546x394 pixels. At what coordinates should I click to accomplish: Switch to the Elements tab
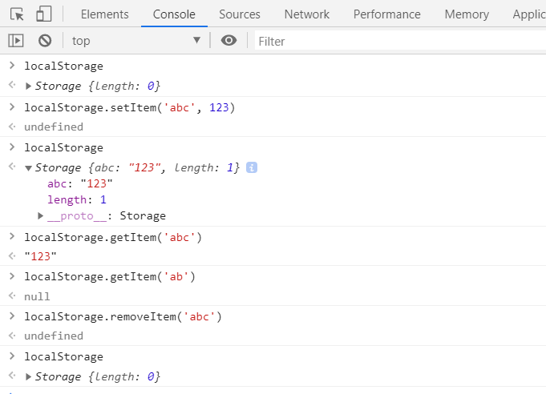coord(104,14)
